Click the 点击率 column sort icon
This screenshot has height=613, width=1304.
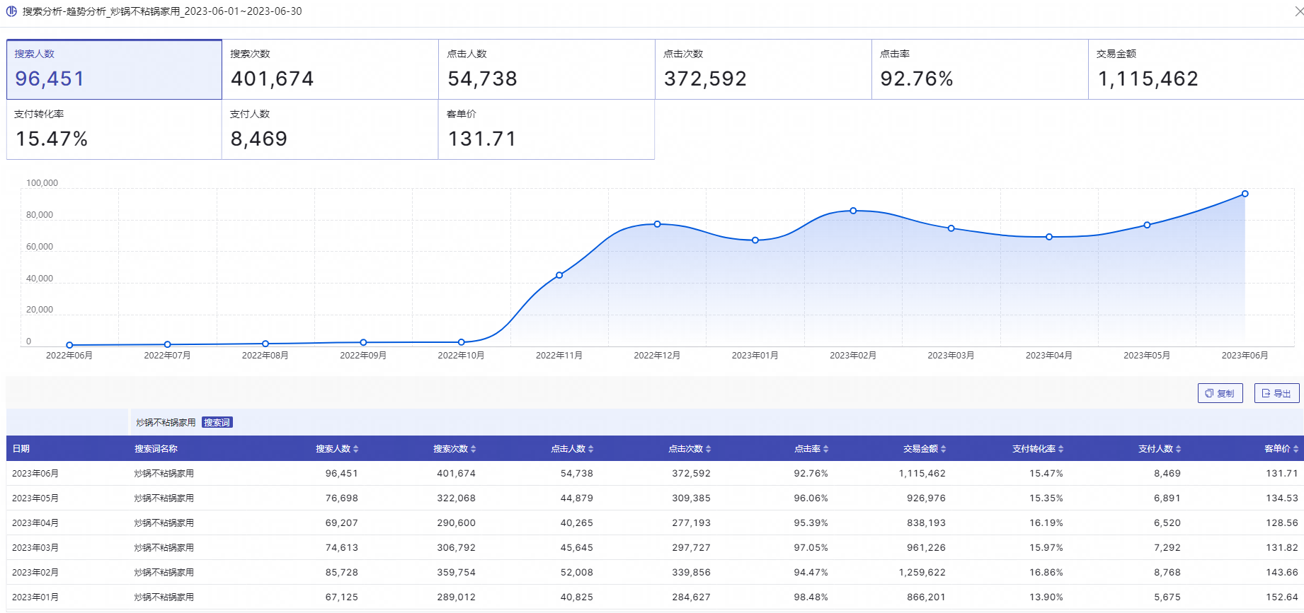point(826,449)
